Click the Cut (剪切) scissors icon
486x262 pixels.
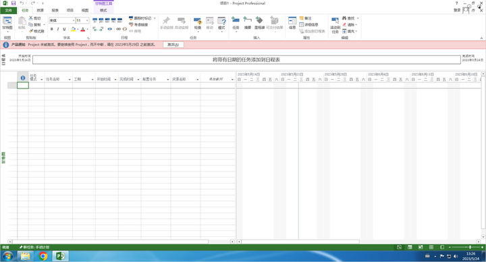tap(31, 18)
